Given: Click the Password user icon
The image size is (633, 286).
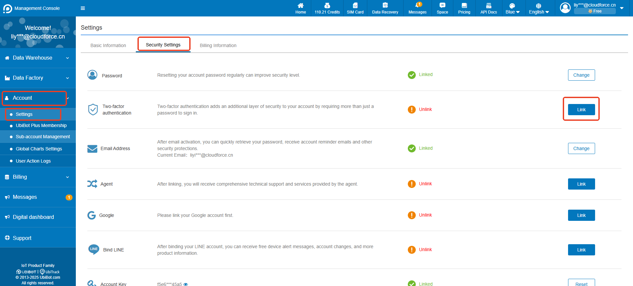Looking at the screenshot, I should pos(92,75).
